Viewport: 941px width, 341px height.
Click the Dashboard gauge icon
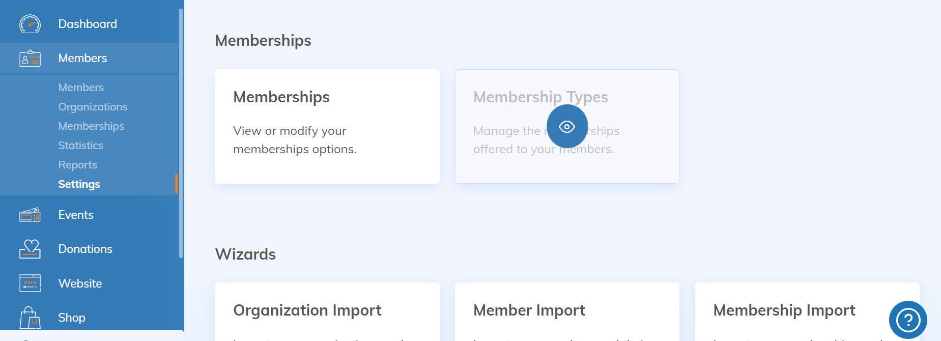click(30, 24)
